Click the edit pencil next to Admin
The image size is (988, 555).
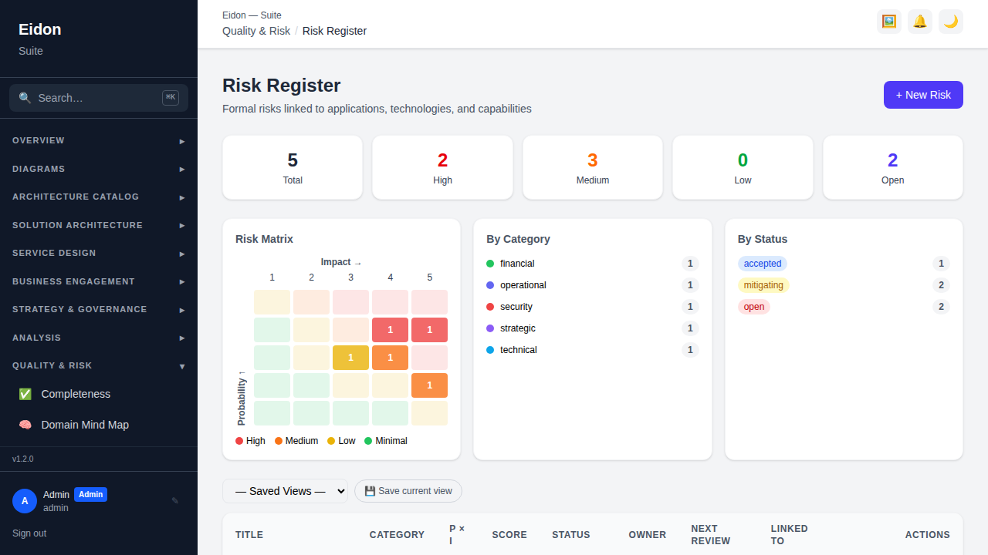pos(175,501)
